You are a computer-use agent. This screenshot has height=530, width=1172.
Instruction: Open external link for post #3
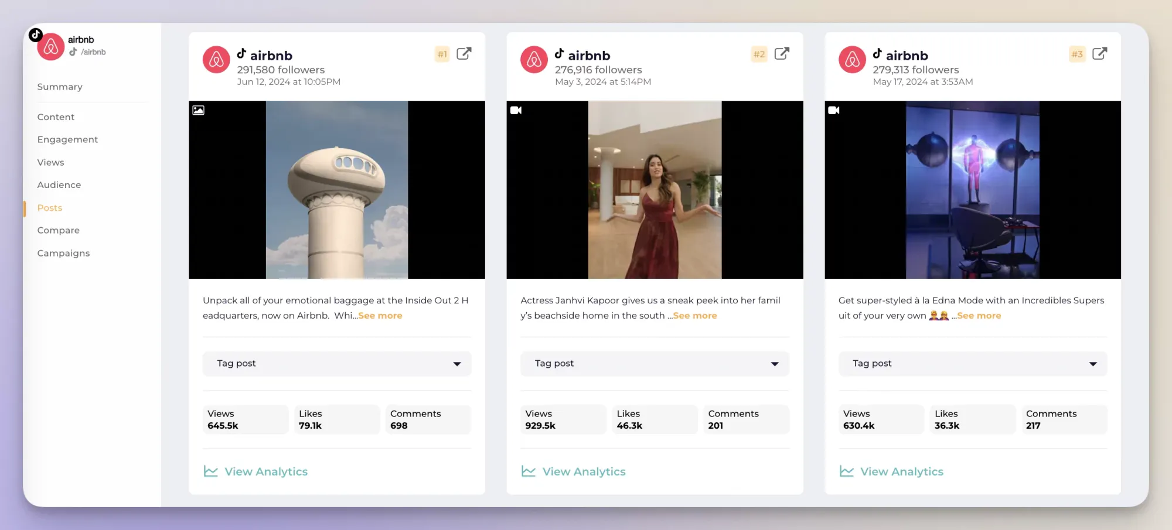[1099, 54]
